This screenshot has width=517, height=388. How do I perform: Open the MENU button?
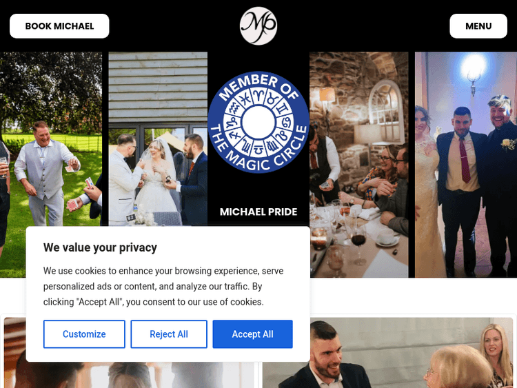click(478, 26)
